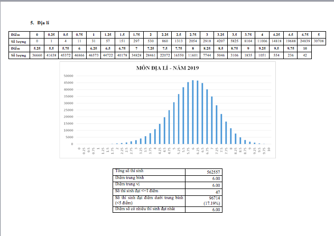Select the count cell 7744

coord(207,55)
